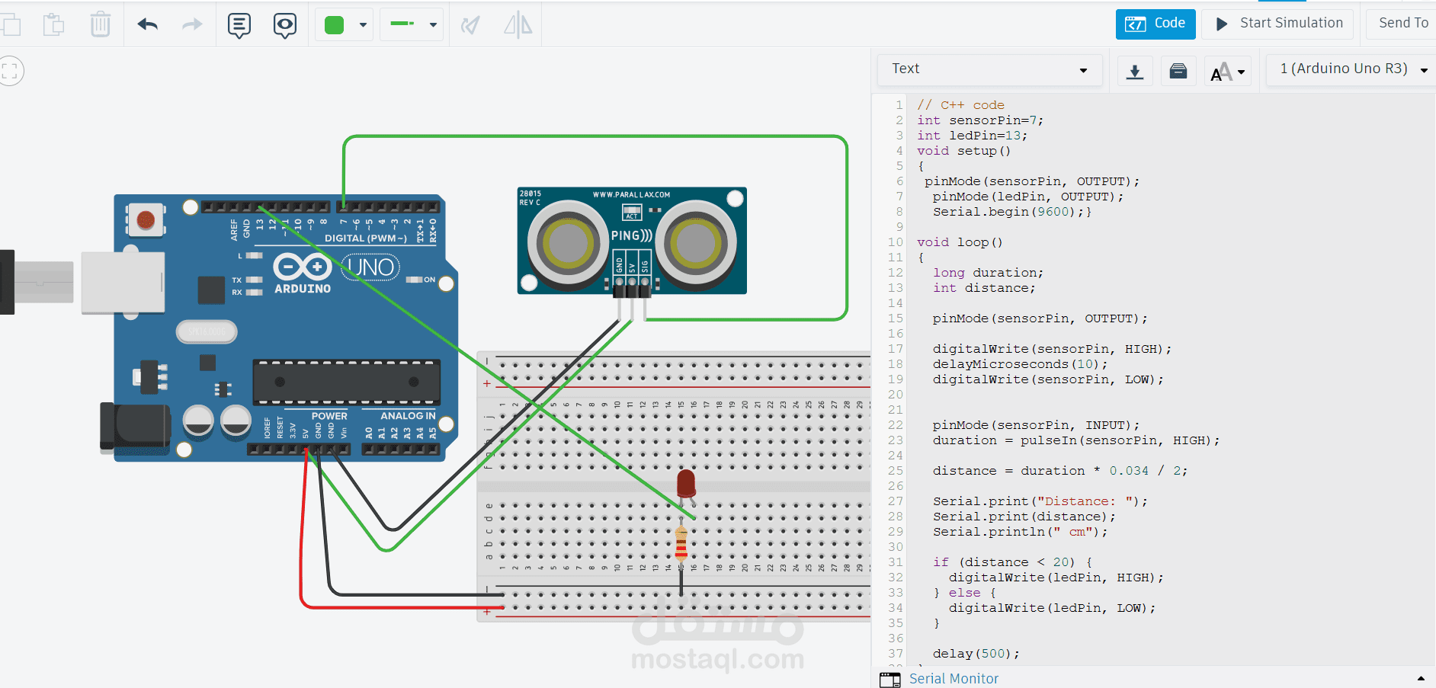Open the Notes tool icon
Viewport: 1436px width, 688px height.
(x=239, y=25)
